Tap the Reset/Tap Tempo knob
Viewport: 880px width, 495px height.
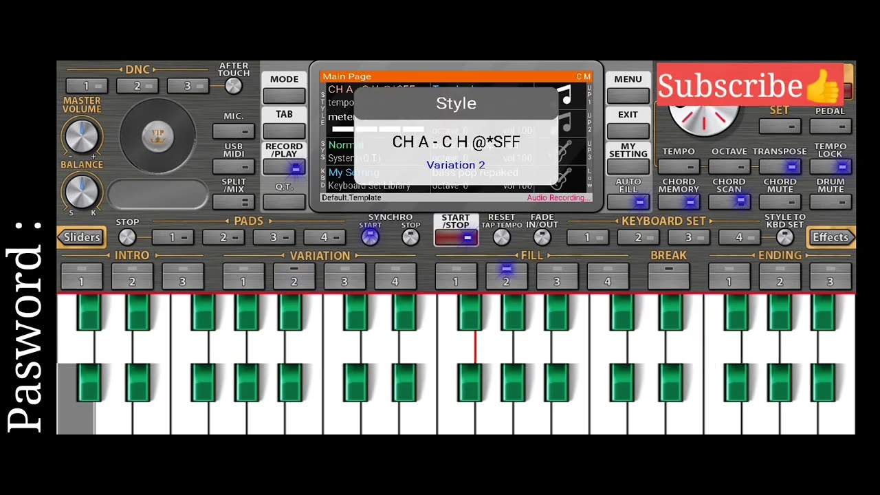click(x=502, y=237)
